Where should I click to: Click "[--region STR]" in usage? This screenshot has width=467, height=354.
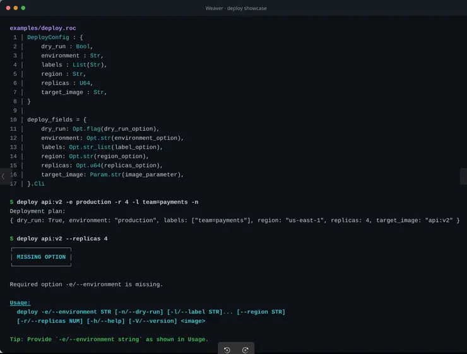point(261,312)
